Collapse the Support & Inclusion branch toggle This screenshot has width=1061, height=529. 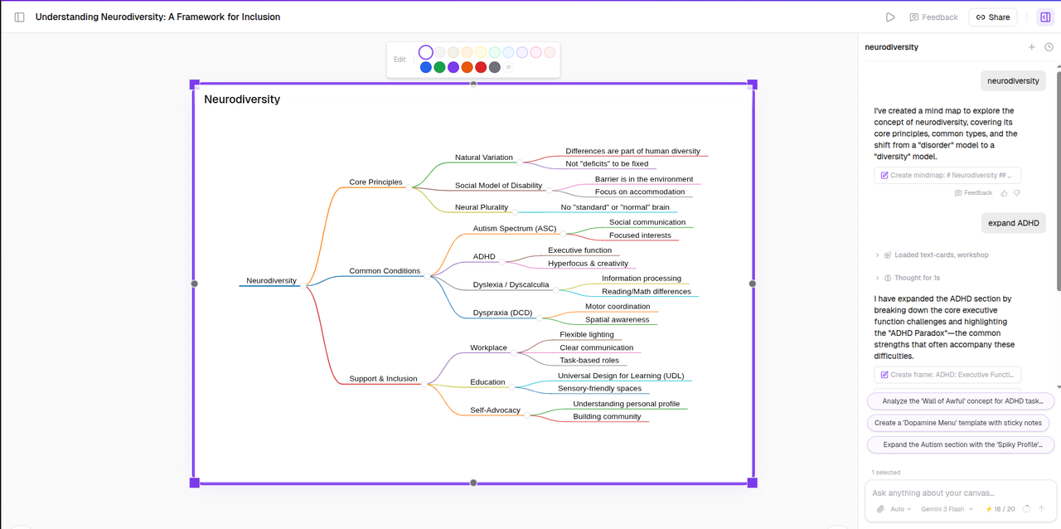[424, 384]
